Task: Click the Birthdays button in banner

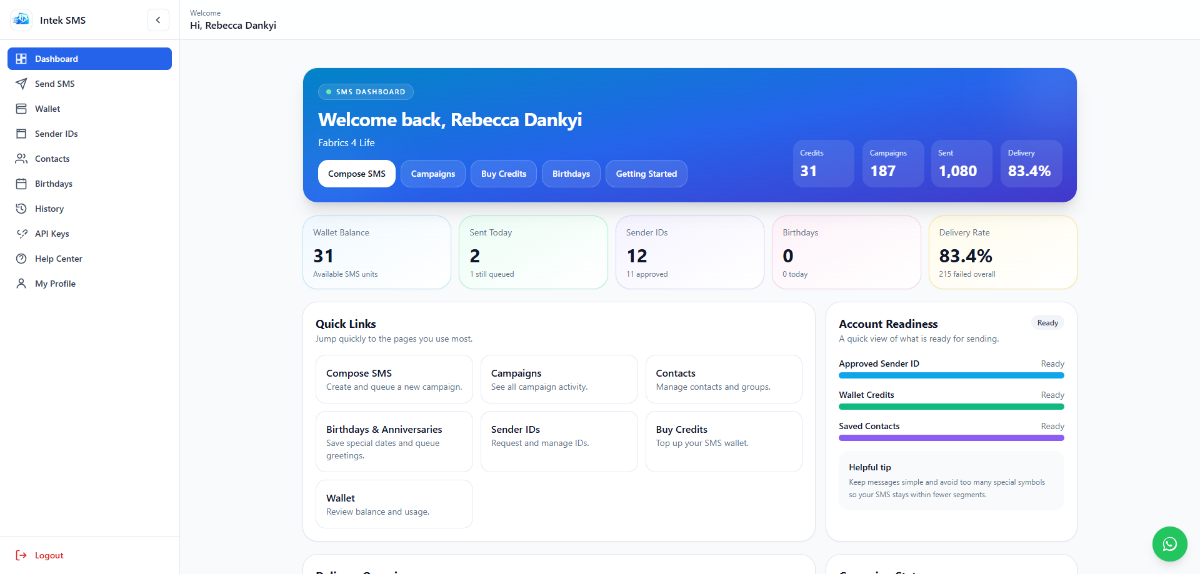Action: tap(571, 174)
